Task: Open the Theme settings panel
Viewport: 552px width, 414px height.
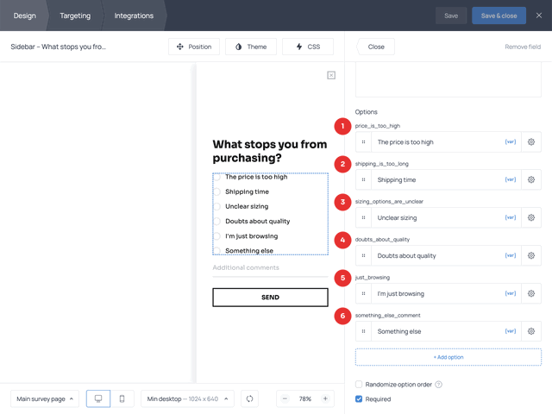Action: tap(251, 47)
